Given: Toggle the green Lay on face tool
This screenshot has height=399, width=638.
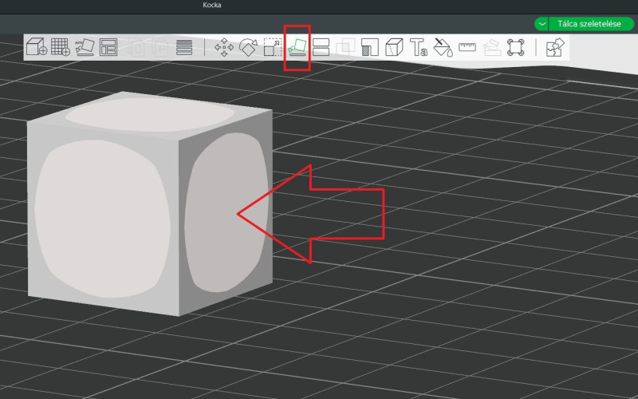Looking at the screenshot, I should 297,47.
